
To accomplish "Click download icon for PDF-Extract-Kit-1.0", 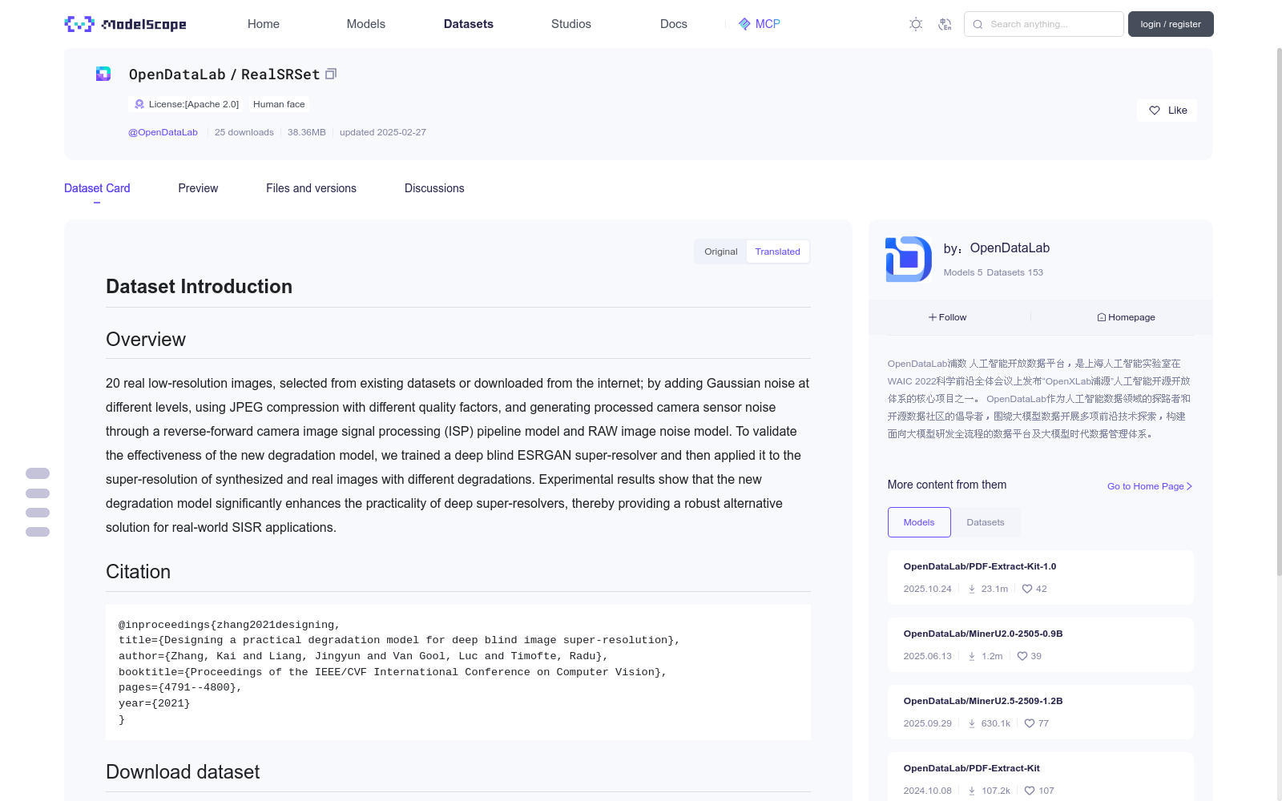I will pos(972,589).
